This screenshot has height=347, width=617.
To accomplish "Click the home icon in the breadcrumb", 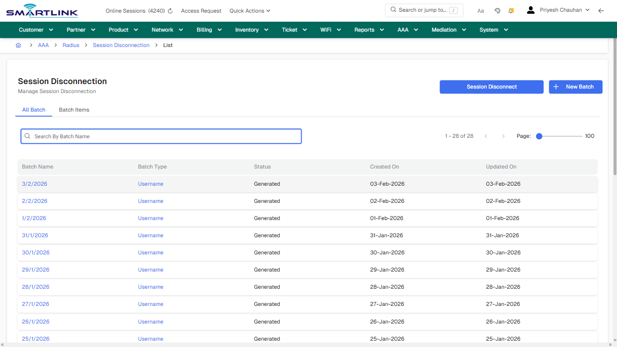I will coord(18,45).
